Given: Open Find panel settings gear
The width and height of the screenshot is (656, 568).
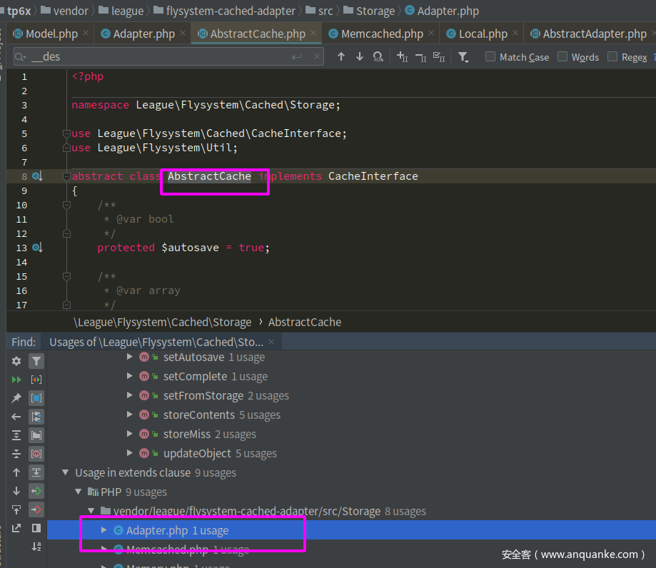Looking at the screenshot, I should tap(16, 361).
